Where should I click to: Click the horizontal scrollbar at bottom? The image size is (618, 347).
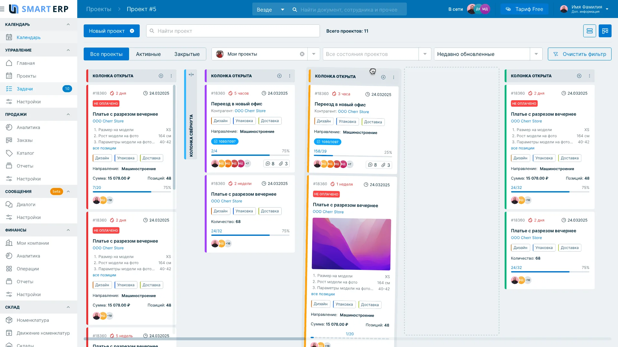(x=194, y=339)
